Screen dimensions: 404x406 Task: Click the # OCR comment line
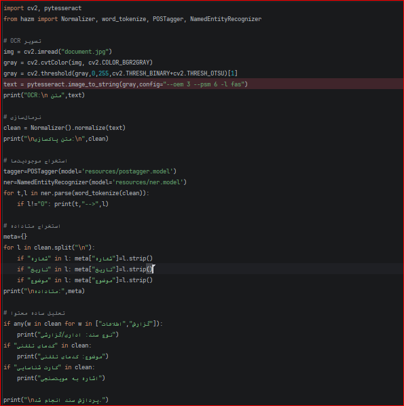(x=22, y=41)
